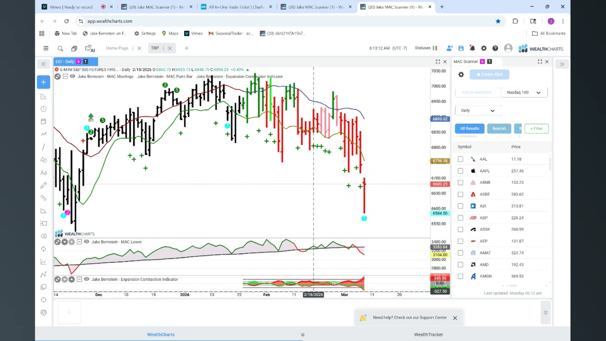This screenshot has height=341, width=606.
Task: Open the search magnifier icon
Action: pos(60,48)
